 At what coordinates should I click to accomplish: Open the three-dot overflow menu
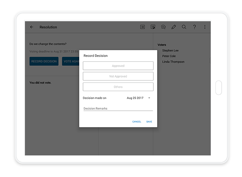coord(205,27)
